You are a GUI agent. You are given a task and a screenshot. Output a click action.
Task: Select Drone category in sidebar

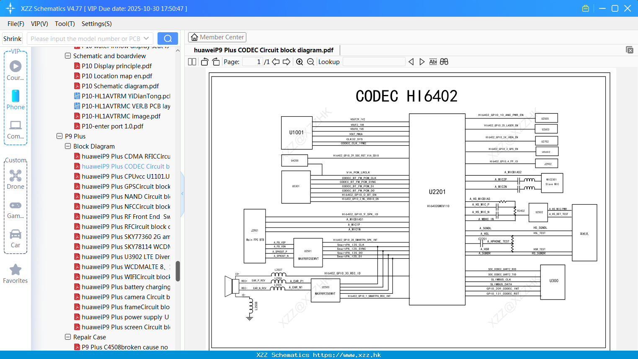15,179
